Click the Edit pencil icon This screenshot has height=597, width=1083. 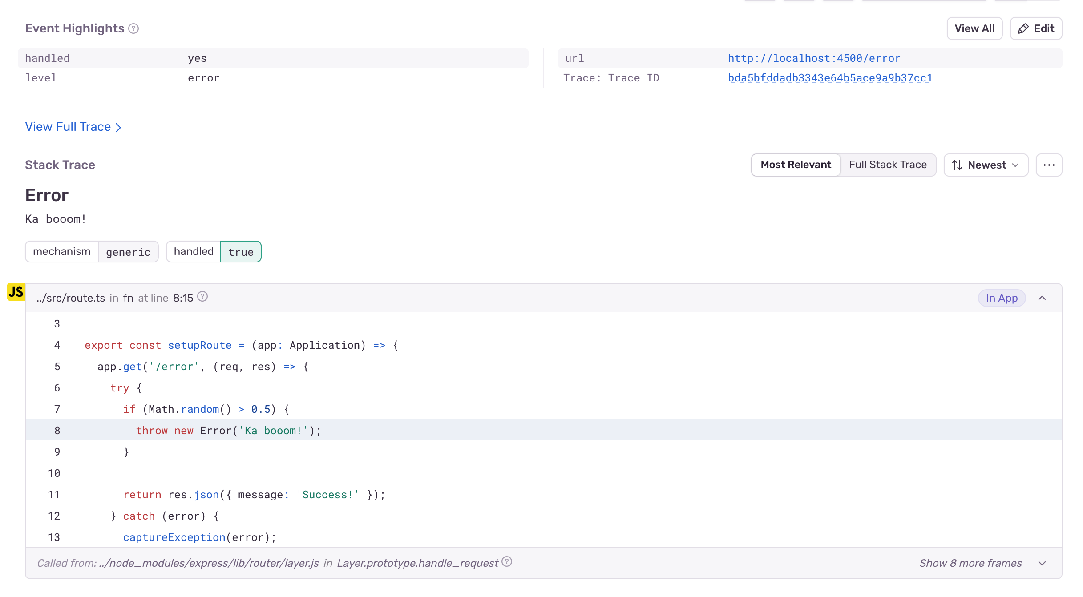pos(1023,28)
